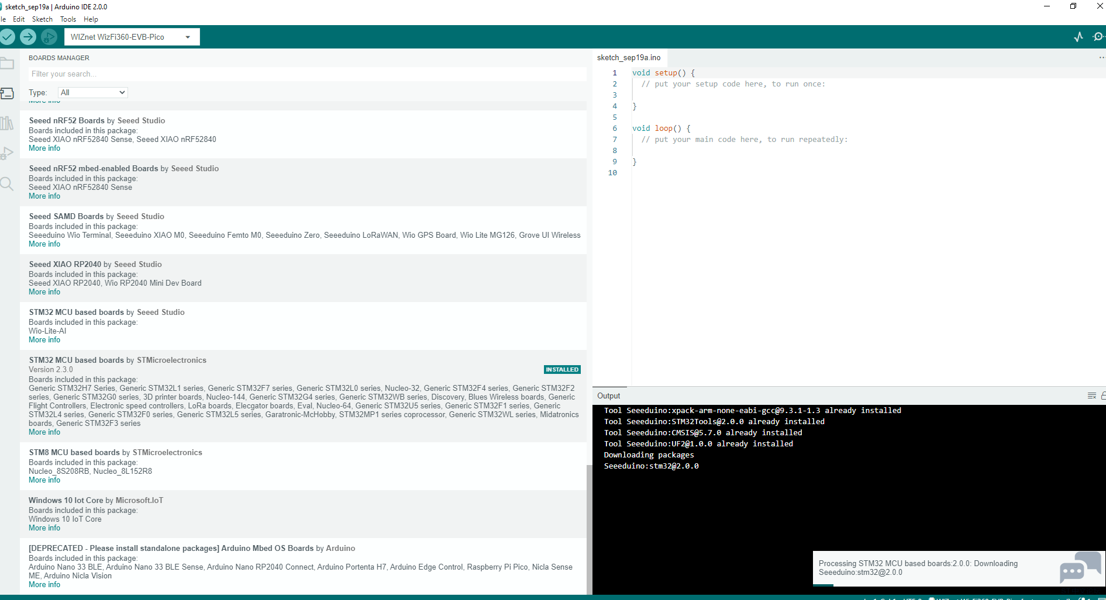Click the 'Seeeduino:stm32@2.0.0' output line

tap(651, 466)
